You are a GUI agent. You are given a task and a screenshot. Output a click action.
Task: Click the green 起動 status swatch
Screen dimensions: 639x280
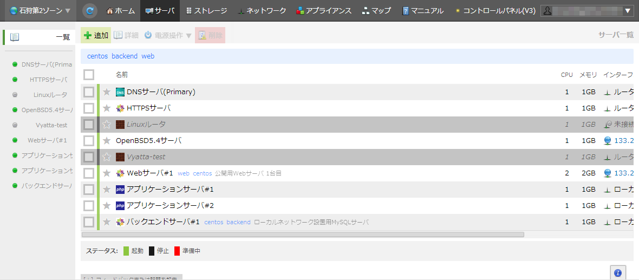126,251
